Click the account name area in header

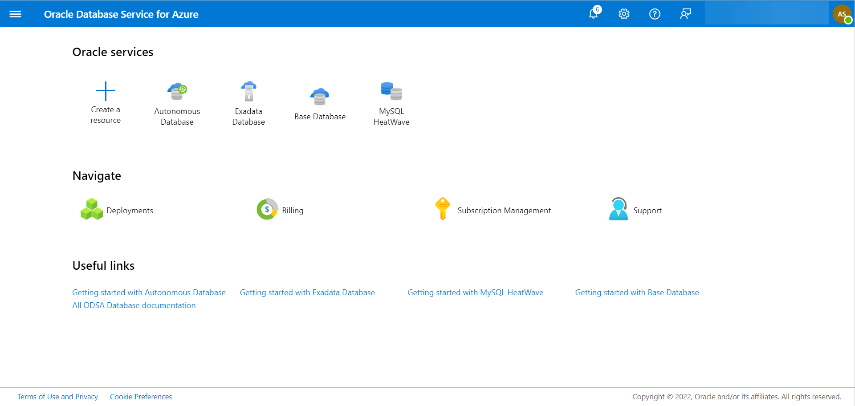click(x=767, y=14)
